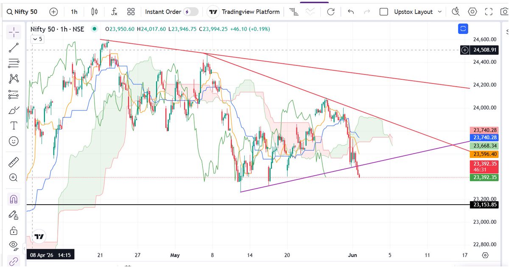Click the 24,600.00 price axis label
Image resolution: width=509 pixels, height=267 pixels.
484,39
